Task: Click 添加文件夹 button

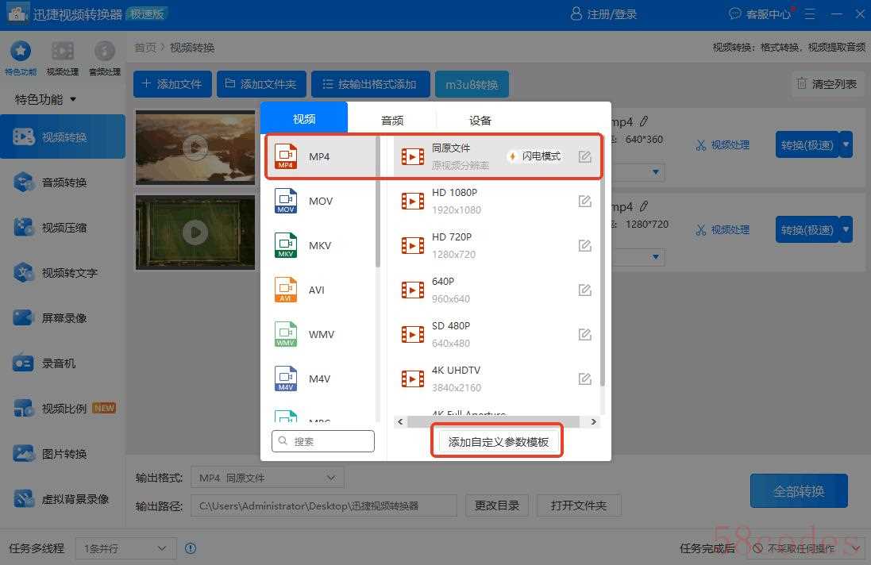Action: tap(261, 84)
